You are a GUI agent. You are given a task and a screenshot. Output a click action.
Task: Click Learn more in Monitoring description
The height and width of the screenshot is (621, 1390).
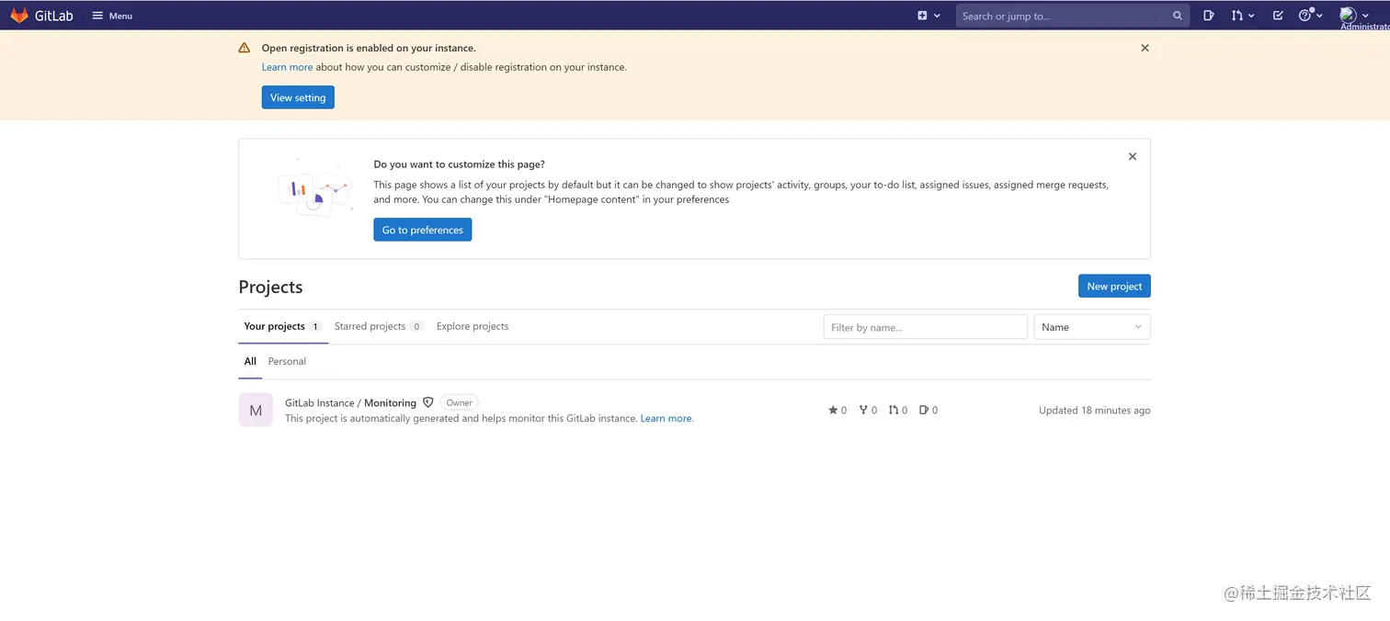coord(667,418)
